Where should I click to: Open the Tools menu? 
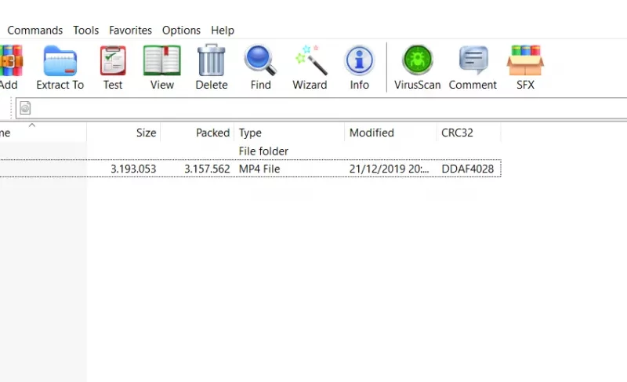click(85, 31)
